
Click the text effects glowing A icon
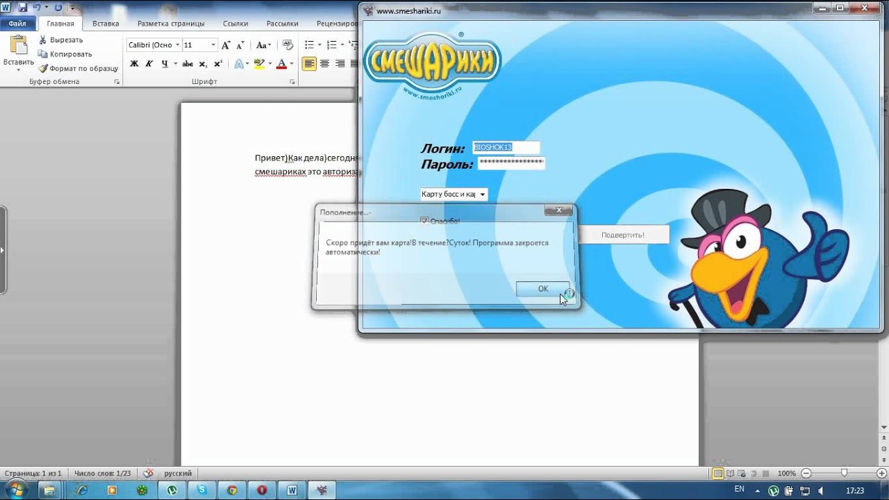(x=238, y=64)
